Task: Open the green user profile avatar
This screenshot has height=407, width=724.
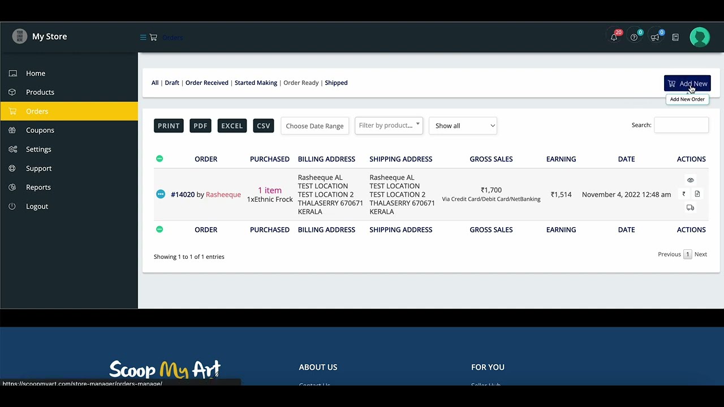Action: [x=700, y=37]
